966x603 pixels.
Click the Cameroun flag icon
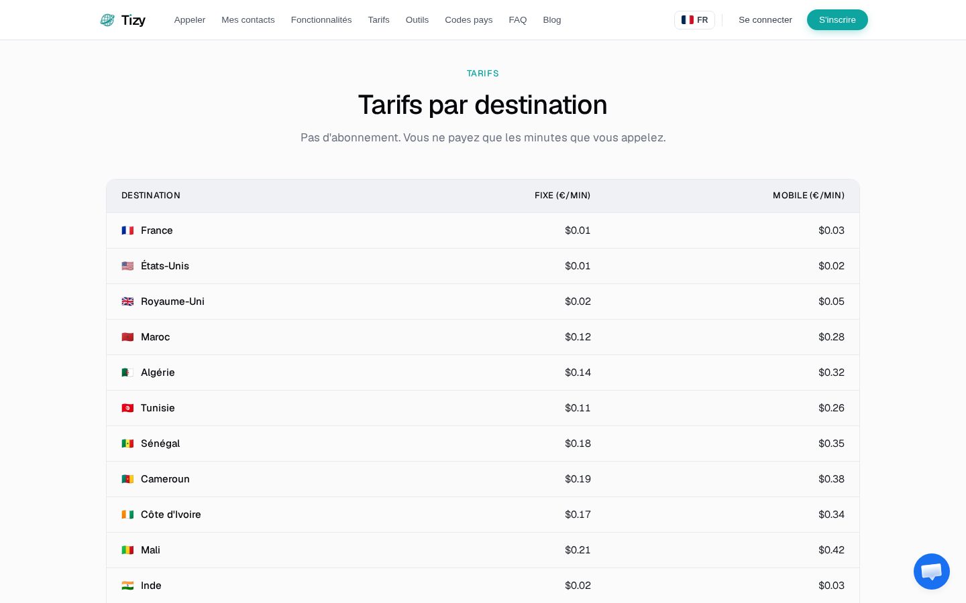(127, 479)
